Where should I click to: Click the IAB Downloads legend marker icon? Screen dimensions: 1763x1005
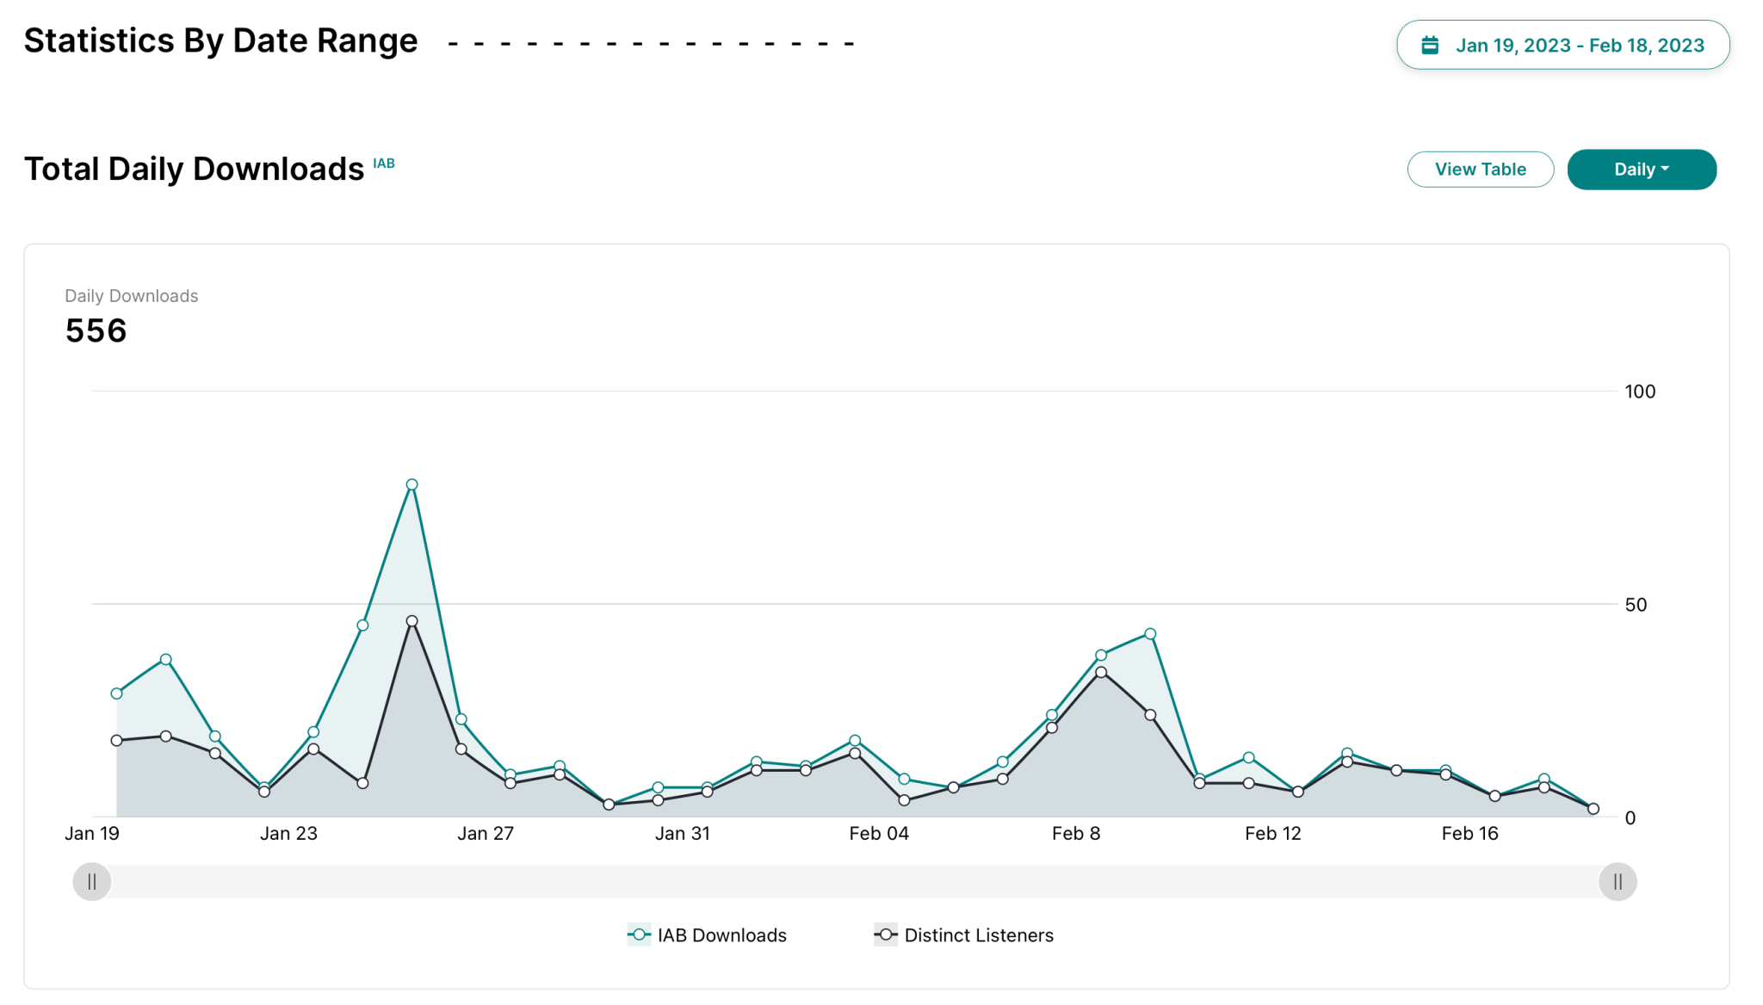pyautogui.click(x=638, y=934)
